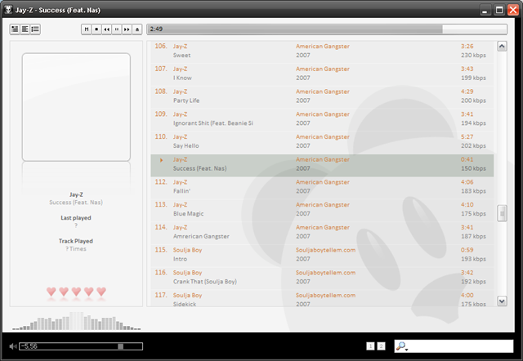Mute sound via the speaker icon
Screen dimensions: 523x361
(13, 346)
